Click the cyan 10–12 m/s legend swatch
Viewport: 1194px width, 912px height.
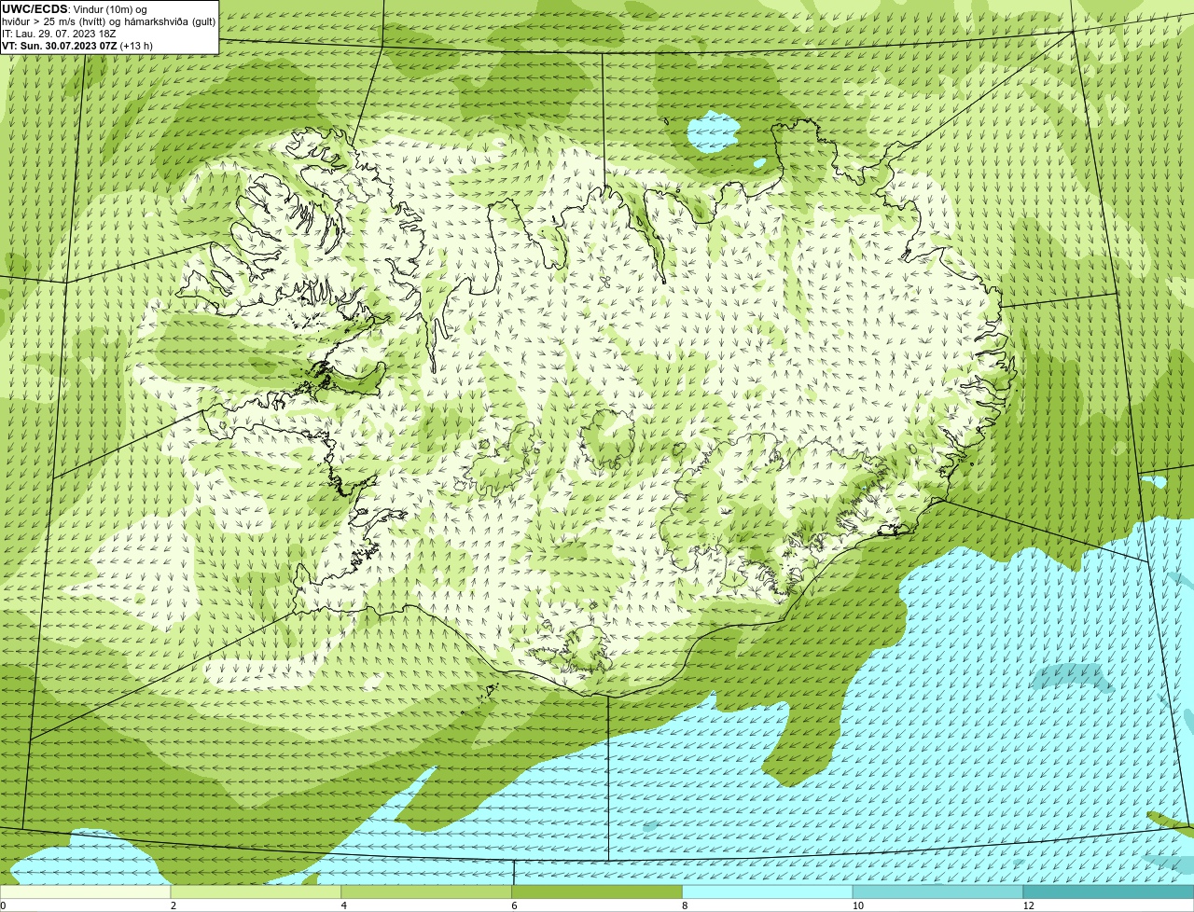coord(938,891)
